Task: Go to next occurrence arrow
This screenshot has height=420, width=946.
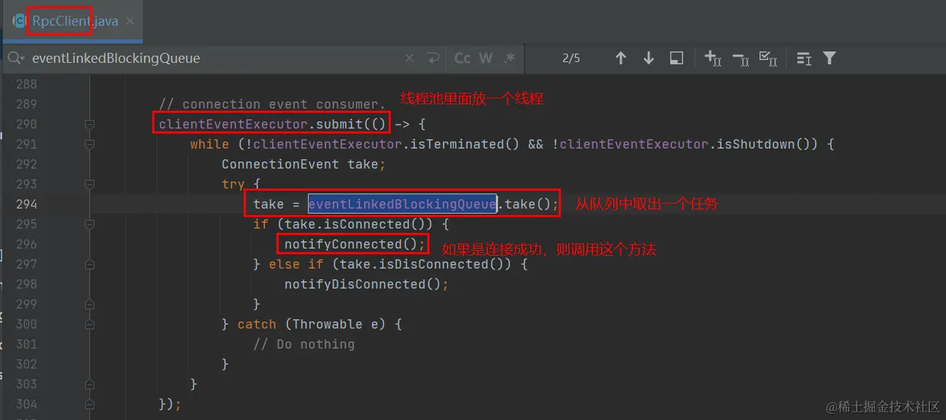Action: tap(648, 58)
